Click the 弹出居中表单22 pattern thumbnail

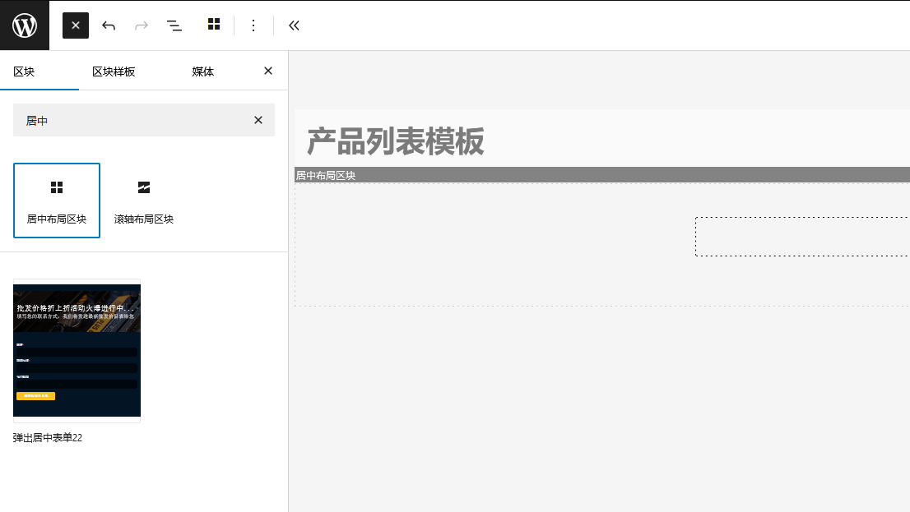[77, 350]
